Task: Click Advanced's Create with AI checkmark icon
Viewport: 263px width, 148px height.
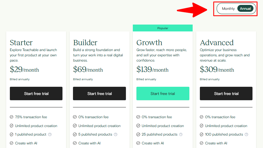Action: point(202,143)
